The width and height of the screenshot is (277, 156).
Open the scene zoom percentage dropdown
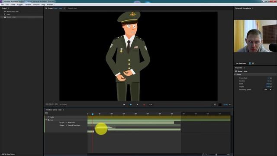pos(227,104)
